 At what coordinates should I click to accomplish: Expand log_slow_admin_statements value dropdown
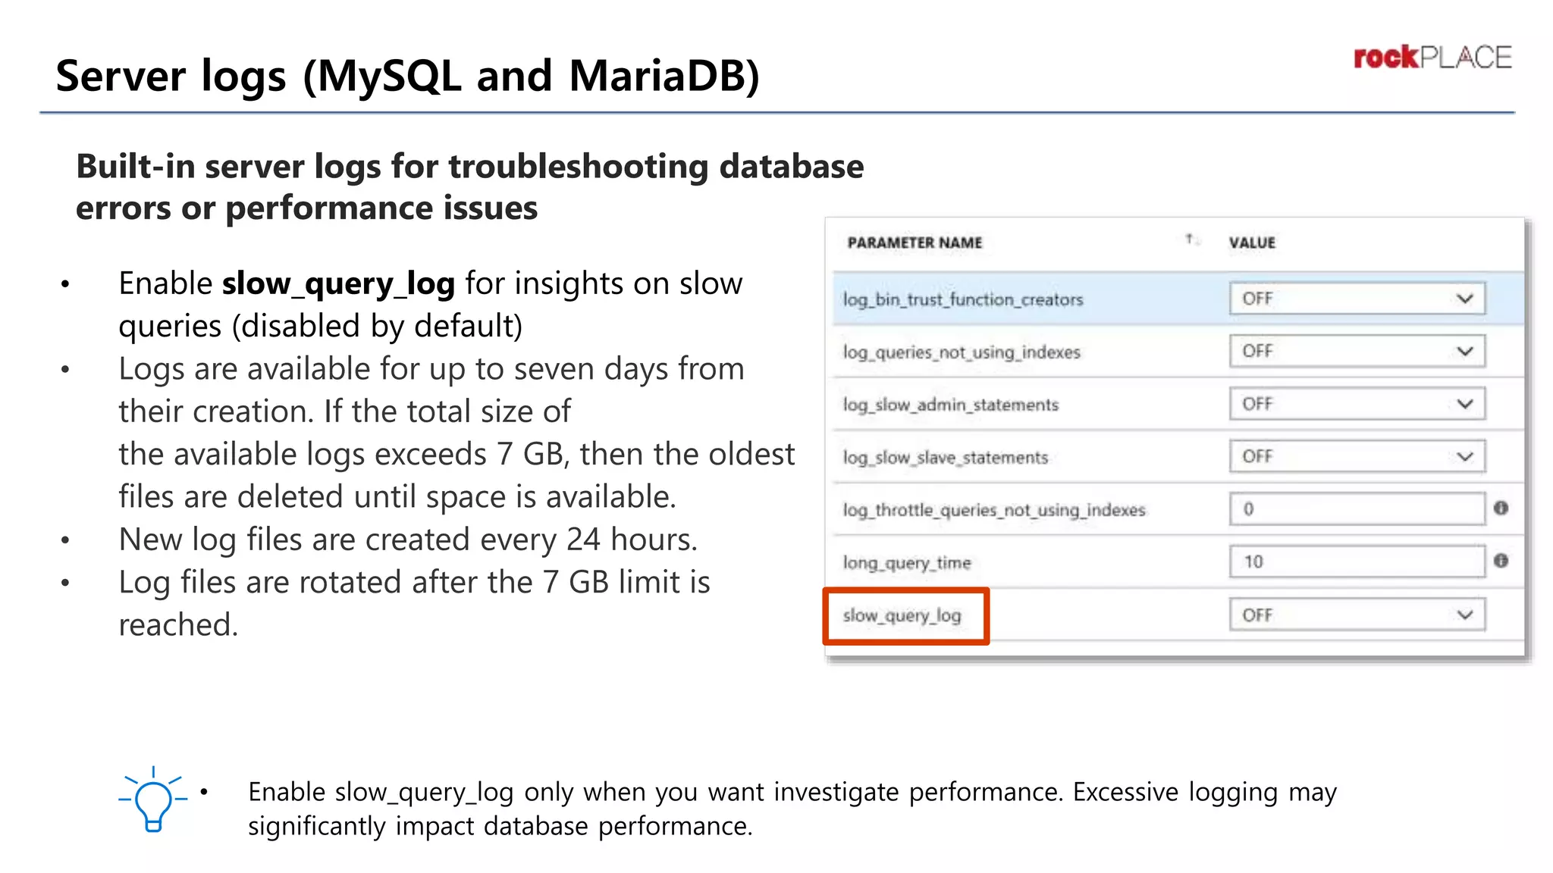tap(1357, 404)
